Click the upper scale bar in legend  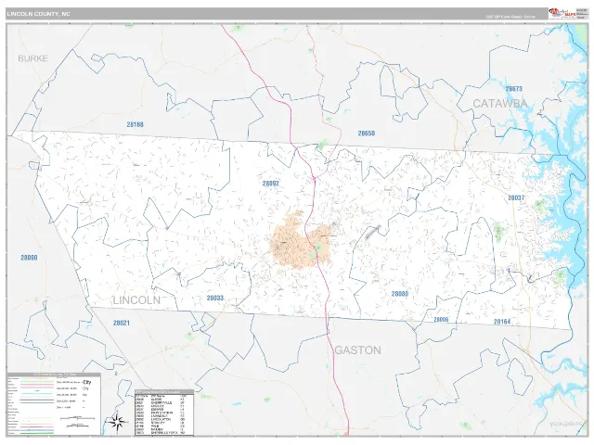(x=77, y=418)
